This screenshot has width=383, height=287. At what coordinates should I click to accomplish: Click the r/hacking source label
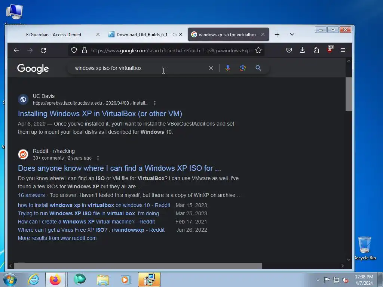(64, 151)
